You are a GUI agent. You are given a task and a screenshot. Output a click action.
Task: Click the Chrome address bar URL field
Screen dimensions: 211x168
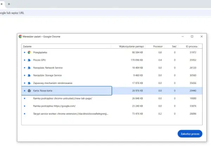105,13
